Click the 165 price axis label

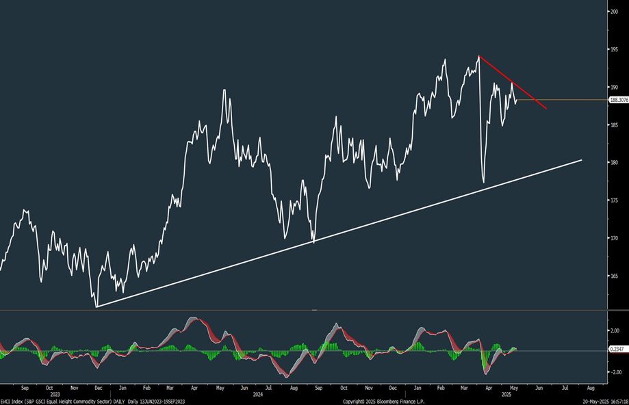(613, 276)
